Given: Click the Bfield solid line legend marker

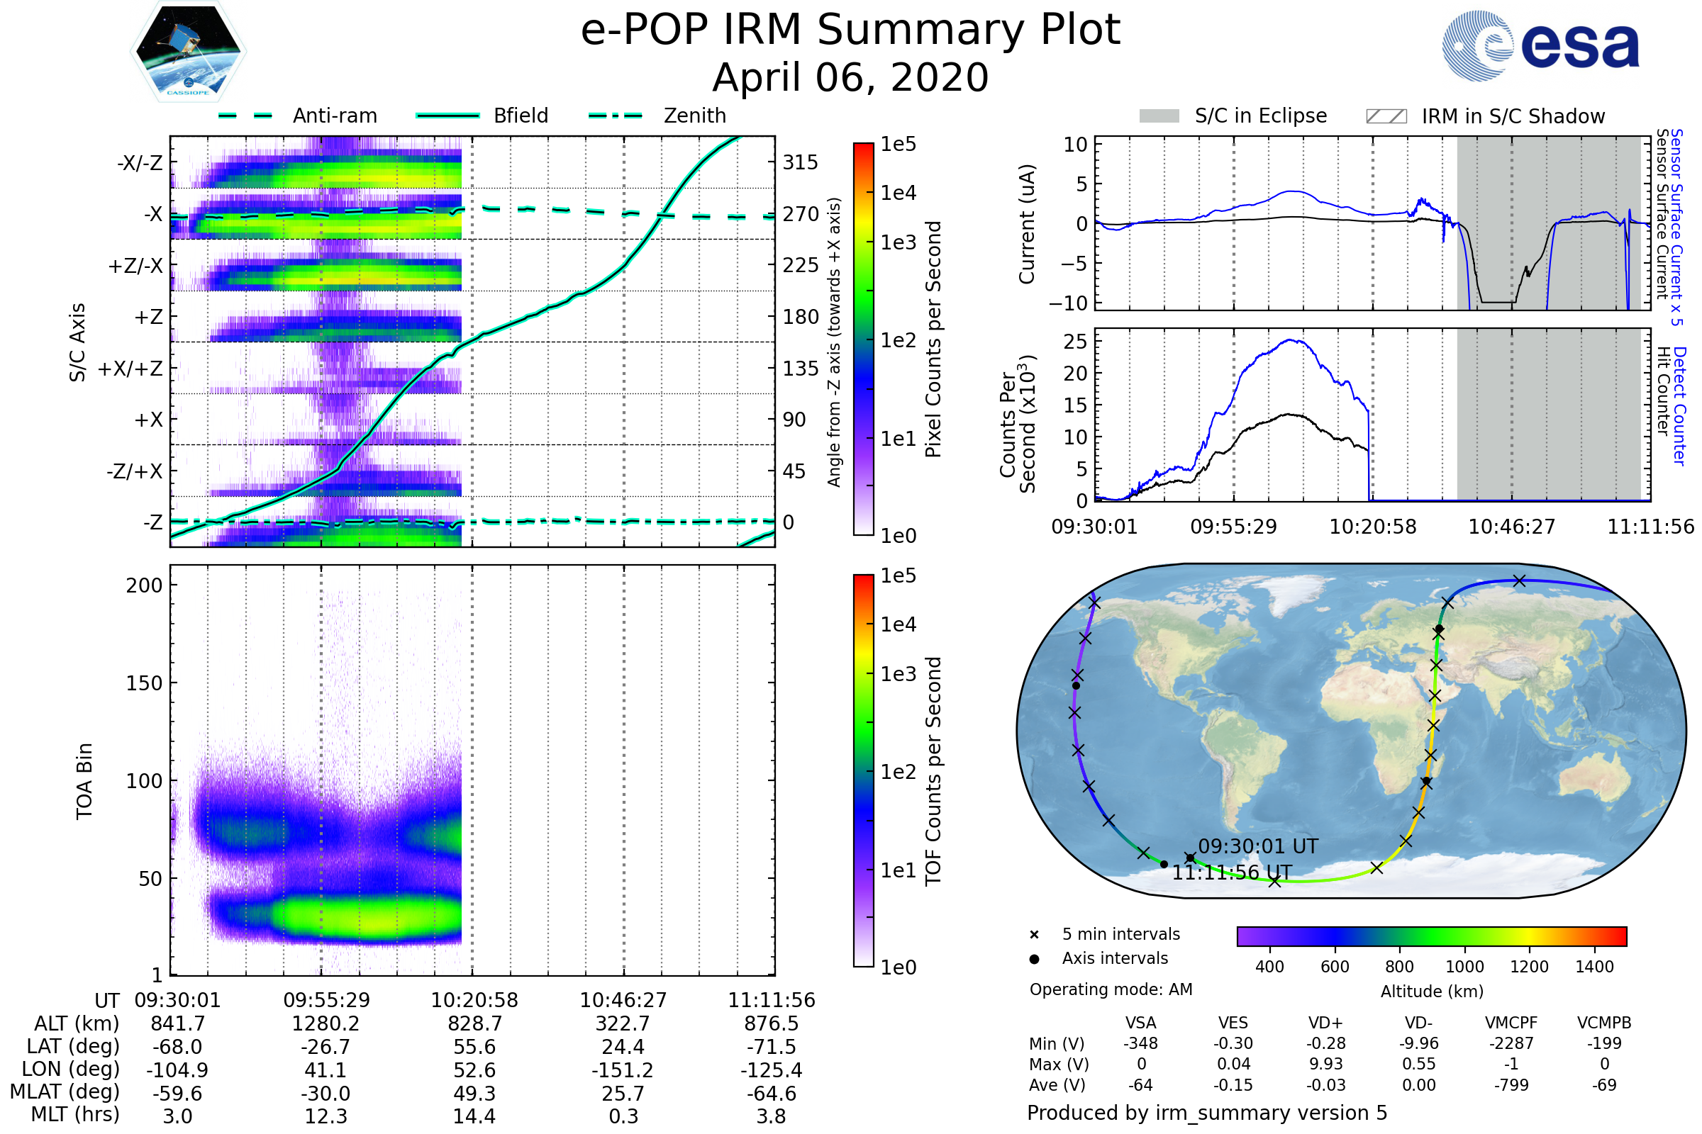Looking at the screenshot, I should coord(447,116).
